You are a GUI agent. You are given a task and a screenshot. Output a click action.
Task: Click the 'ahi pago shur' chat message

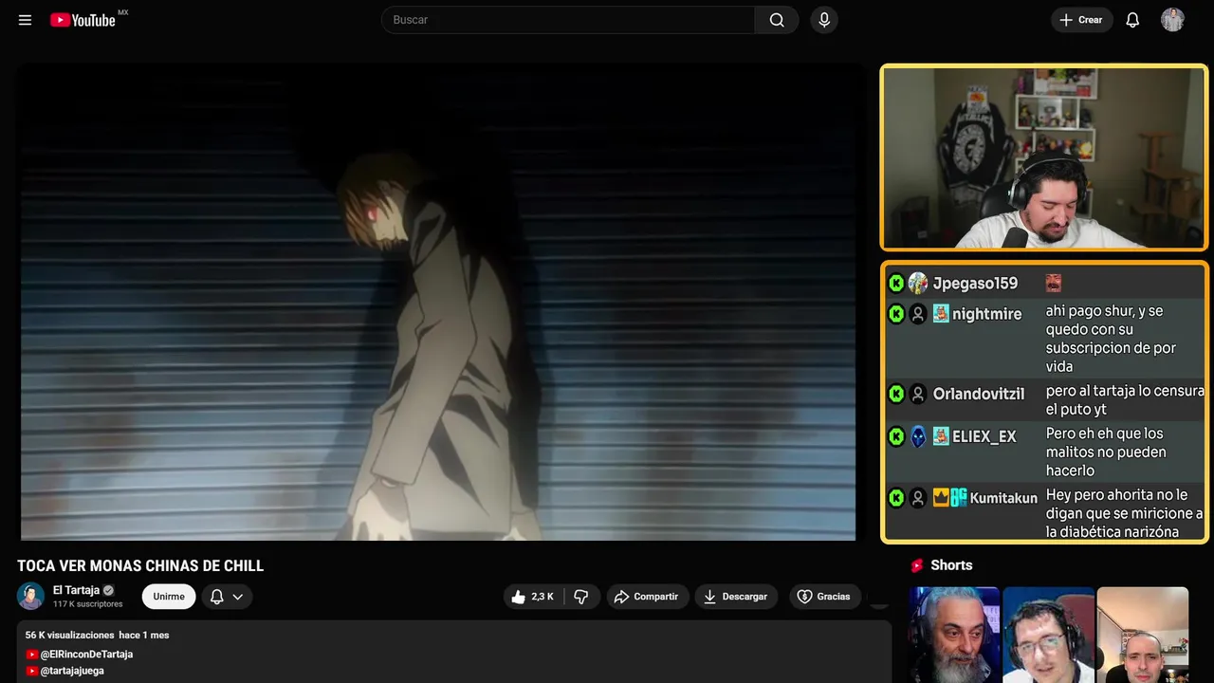coord(1111,339)
